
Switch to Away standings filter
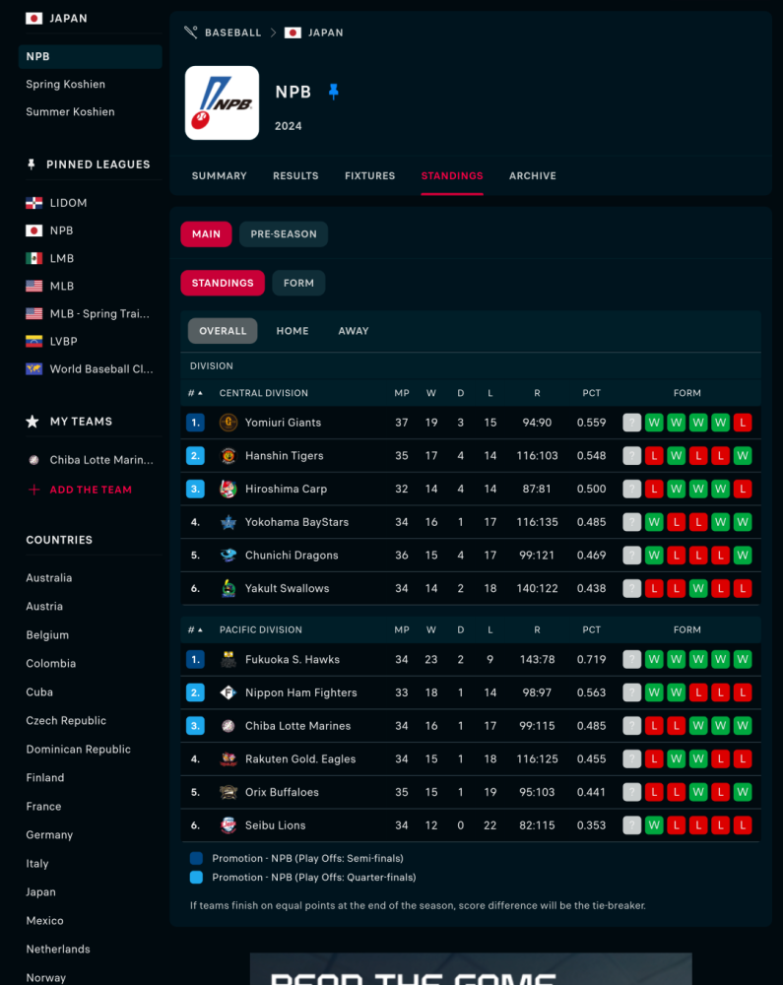click(354, 331)
